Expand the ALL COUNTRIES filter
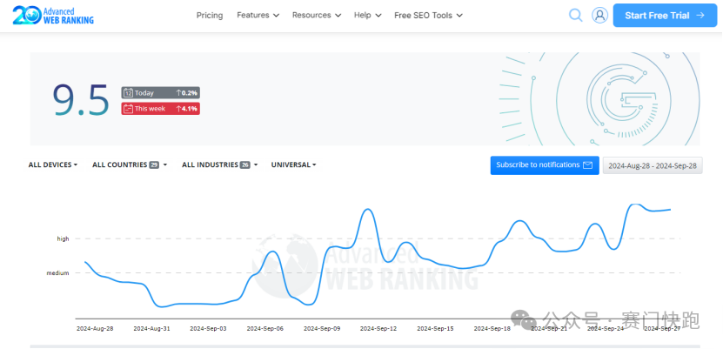The height and width of the screenshot is (349, 723). [x=129, y=164]
